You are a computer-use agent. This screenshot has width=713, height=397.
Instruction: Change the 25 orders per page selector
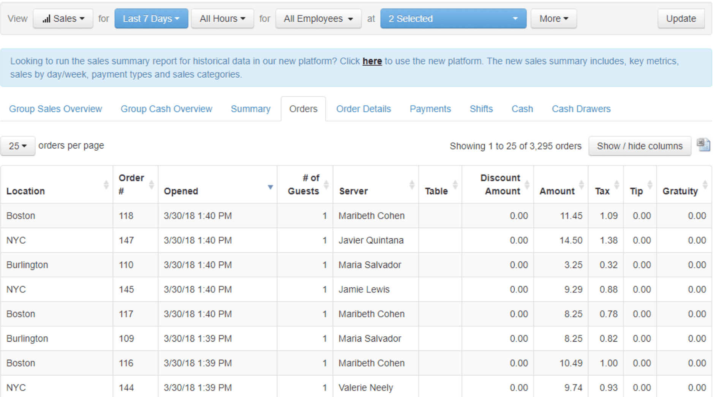[17, 146]
